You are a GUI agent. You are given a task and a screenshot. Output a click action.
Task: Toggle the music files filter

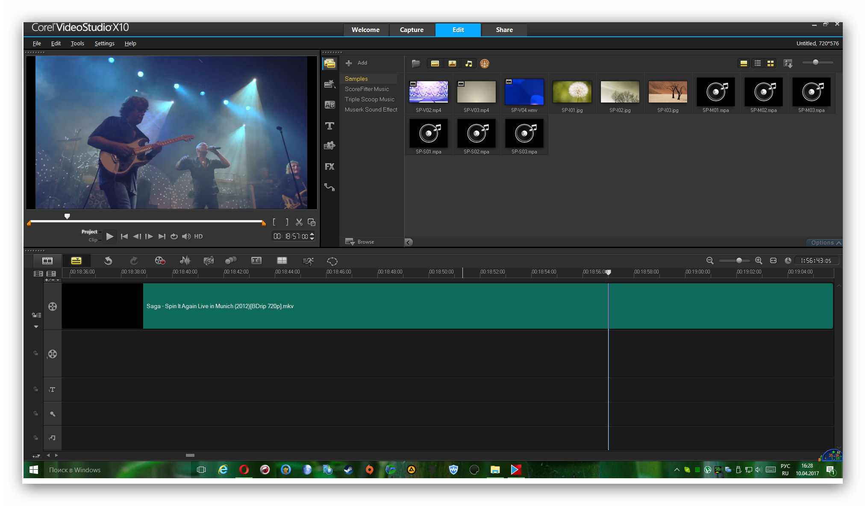[469, 64]
